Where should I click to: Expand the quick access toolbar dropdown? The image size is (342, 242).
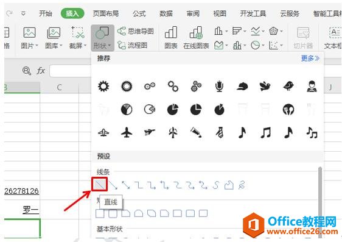click(23, 14)
